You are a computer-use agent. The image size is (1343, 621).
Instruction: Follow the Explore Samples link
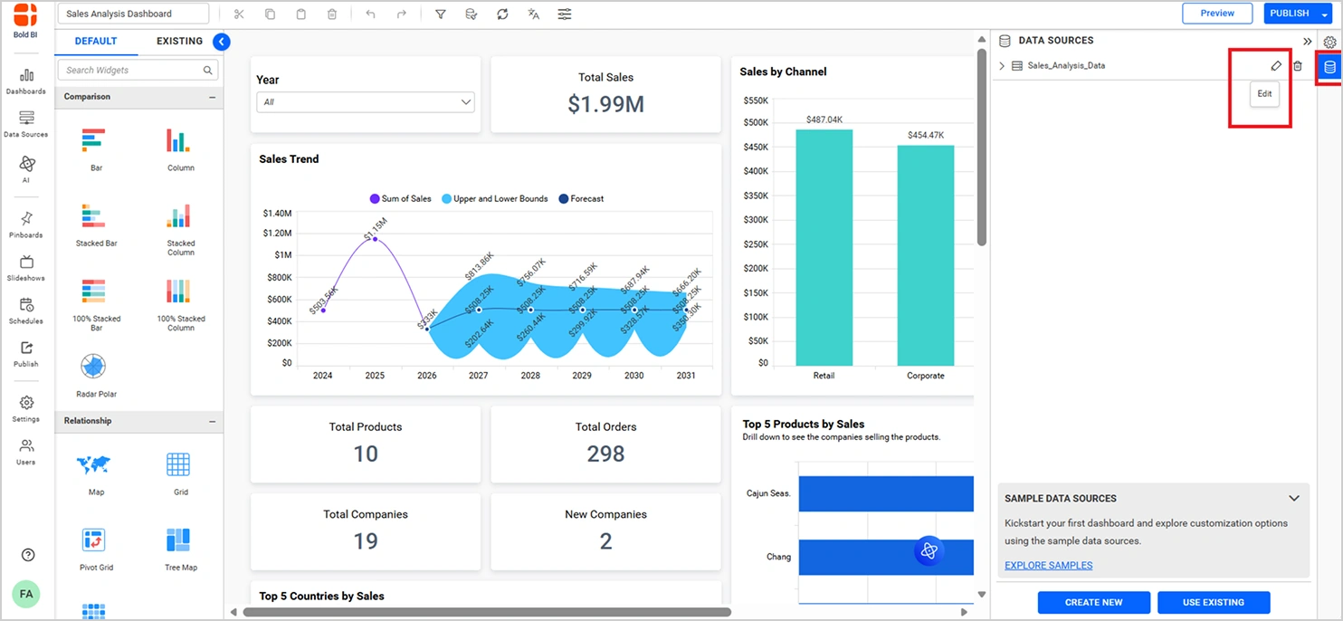point(1048,566)
